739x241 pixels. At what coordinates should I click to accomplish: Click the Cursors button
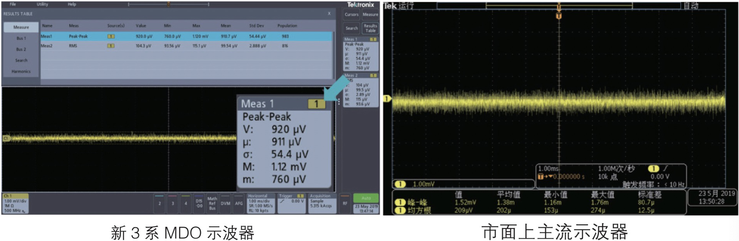(352, 15)
